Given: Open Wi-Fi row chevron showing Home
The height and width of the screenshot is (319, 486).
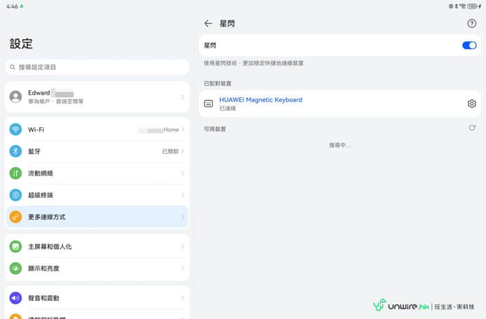Looking at the screenshot, I should [x=183, y=129].
